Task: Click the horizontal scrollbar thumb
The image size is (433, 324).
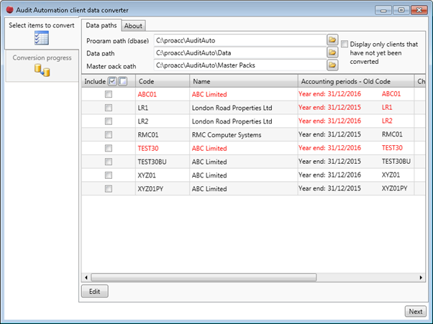Action: click(x=204, y=277)
